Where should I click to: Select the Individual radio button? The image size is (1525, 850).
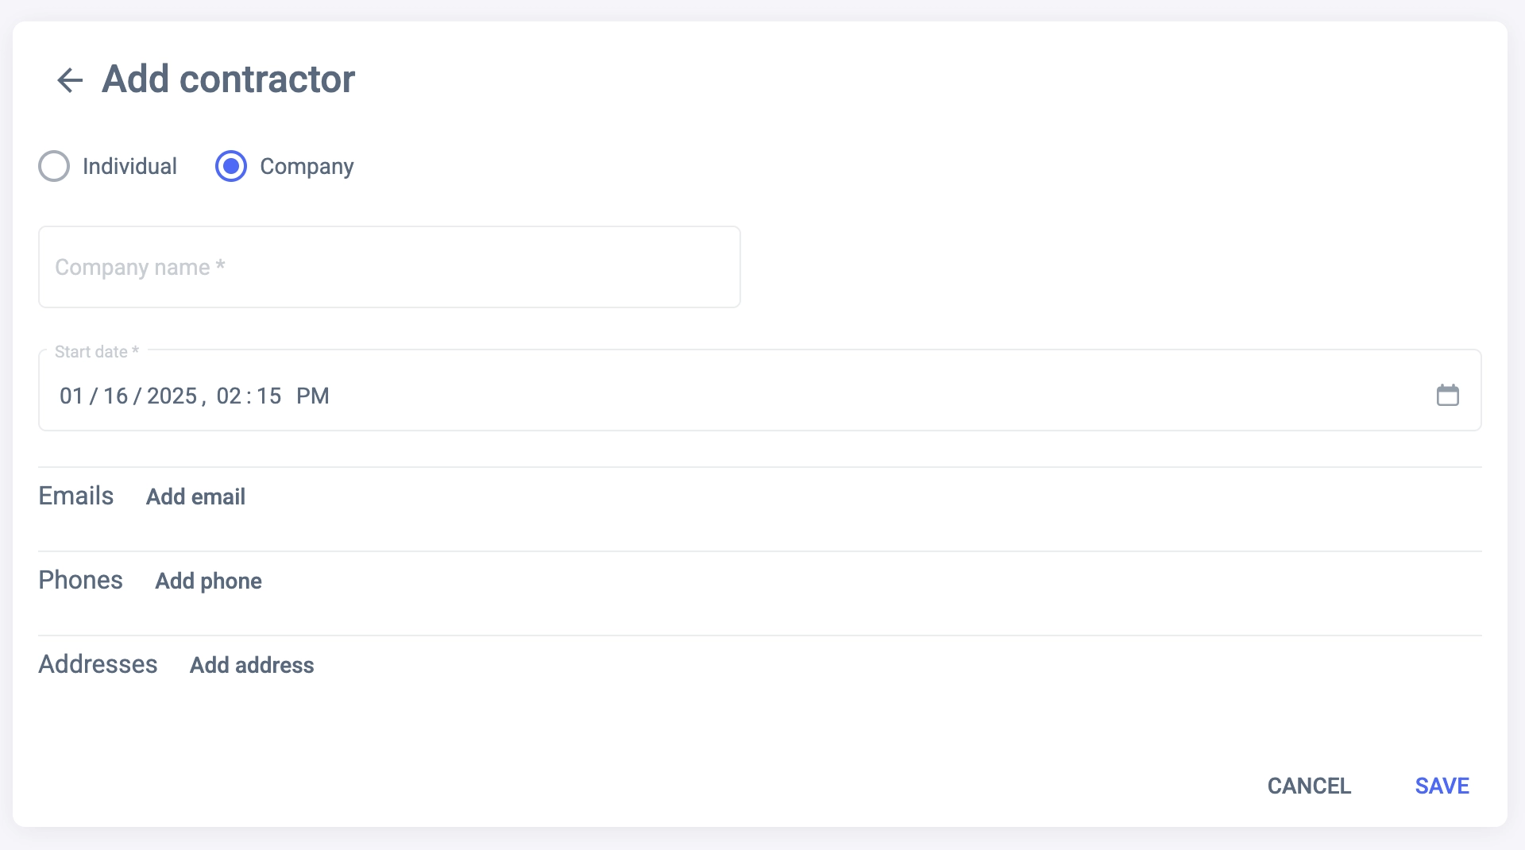pyautogui.click(x=54, y=166)
